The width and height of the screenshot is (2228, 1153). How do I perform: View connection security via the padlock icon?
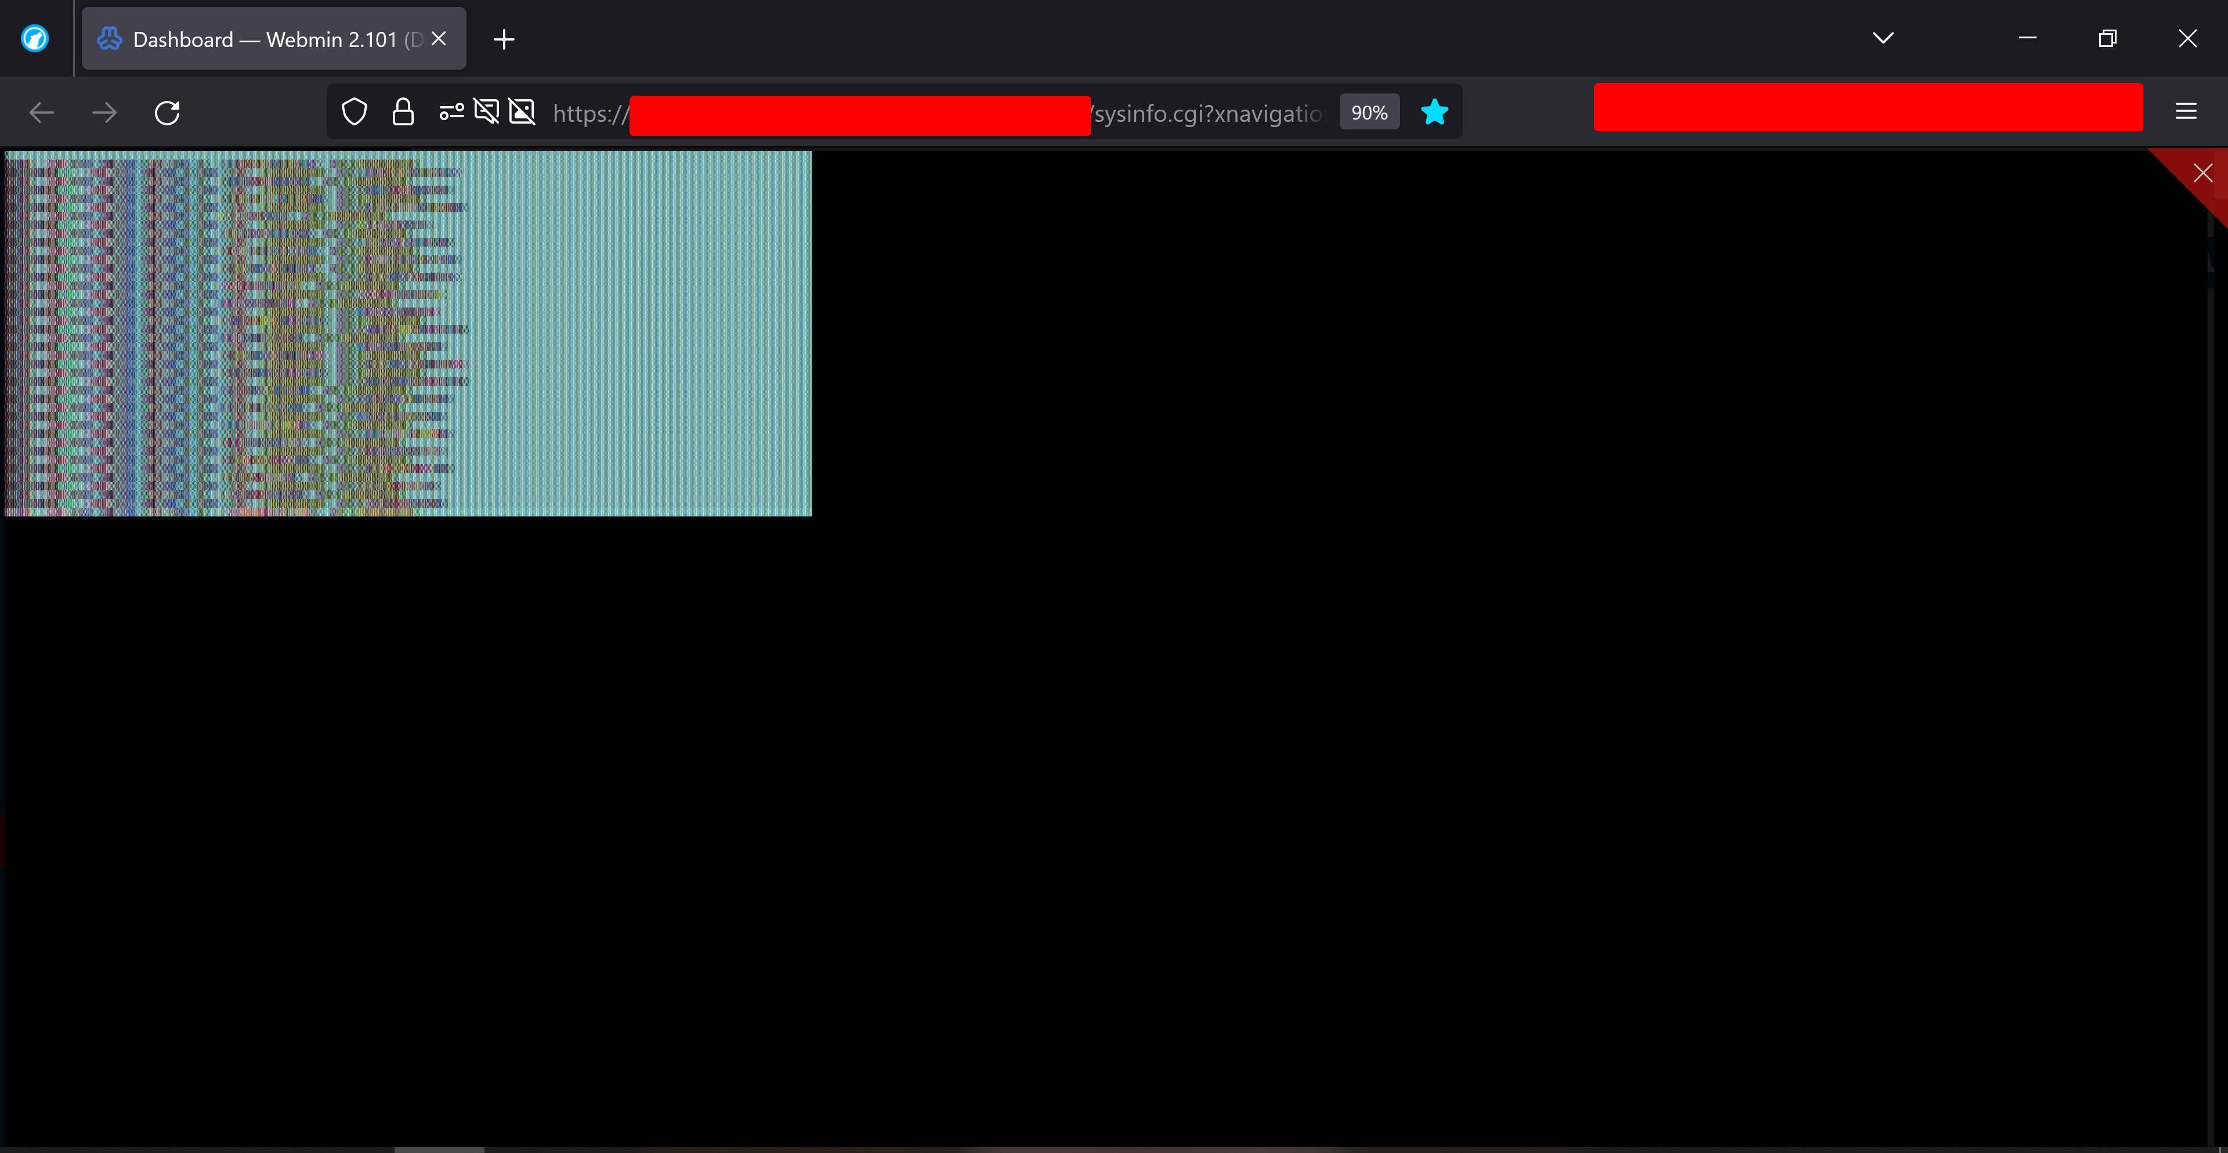402,111
